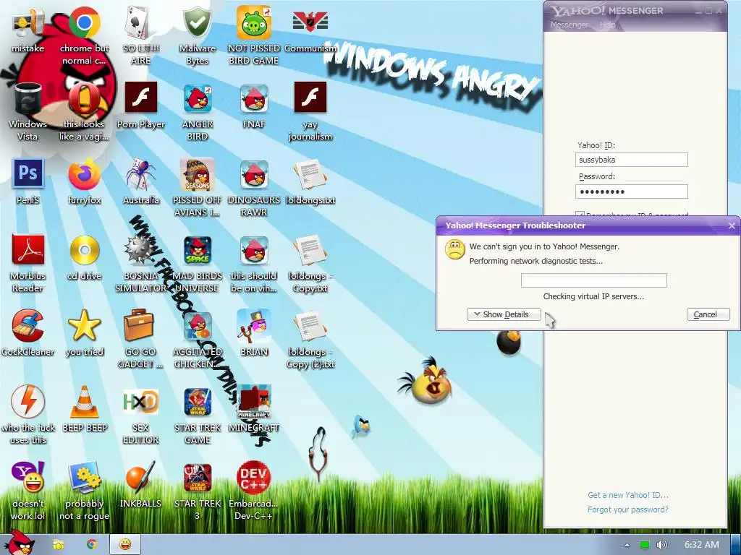
Task: Open the 'SO LIT!!! AIRE' solitaire icon
Action: point(141,22)
